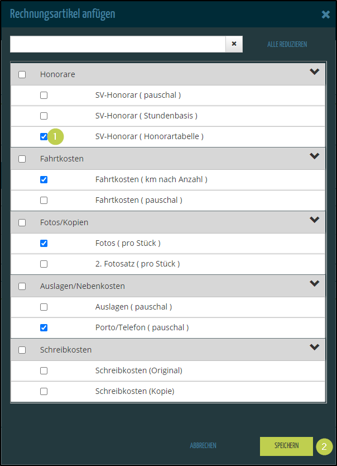Collapse the Fotos/Kopien group chevron
The image size is (337, 466).
[315, 220]
